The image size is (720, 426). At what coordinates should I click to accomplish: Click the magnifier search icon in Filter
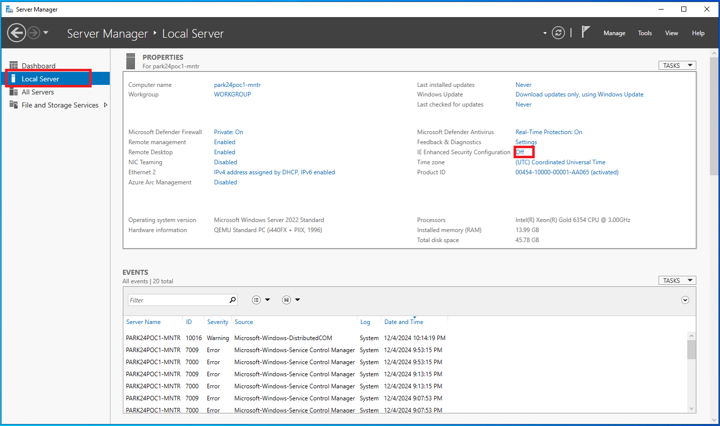(x=233, y=300)
